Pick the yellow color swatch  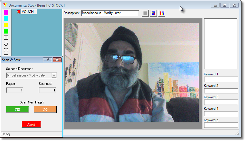tap(6, 25)
